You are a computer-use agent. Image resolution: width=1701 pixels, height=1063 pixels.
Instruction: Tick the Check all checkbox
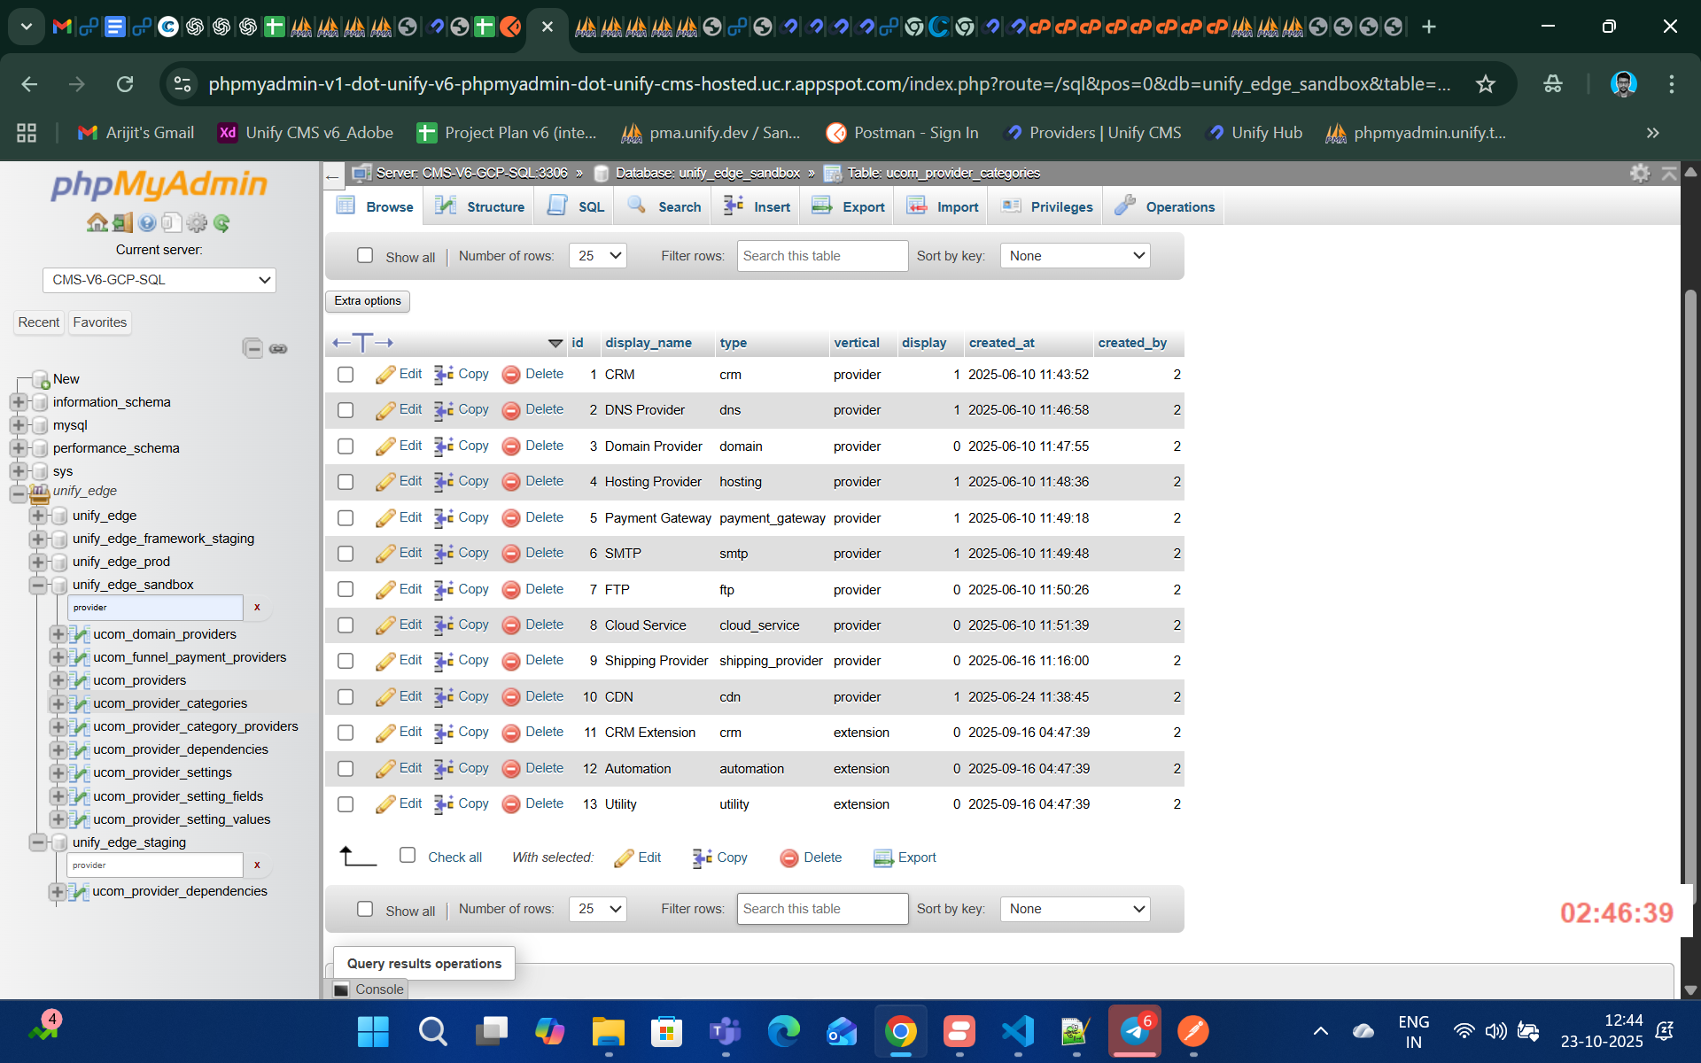pos(408,856)
